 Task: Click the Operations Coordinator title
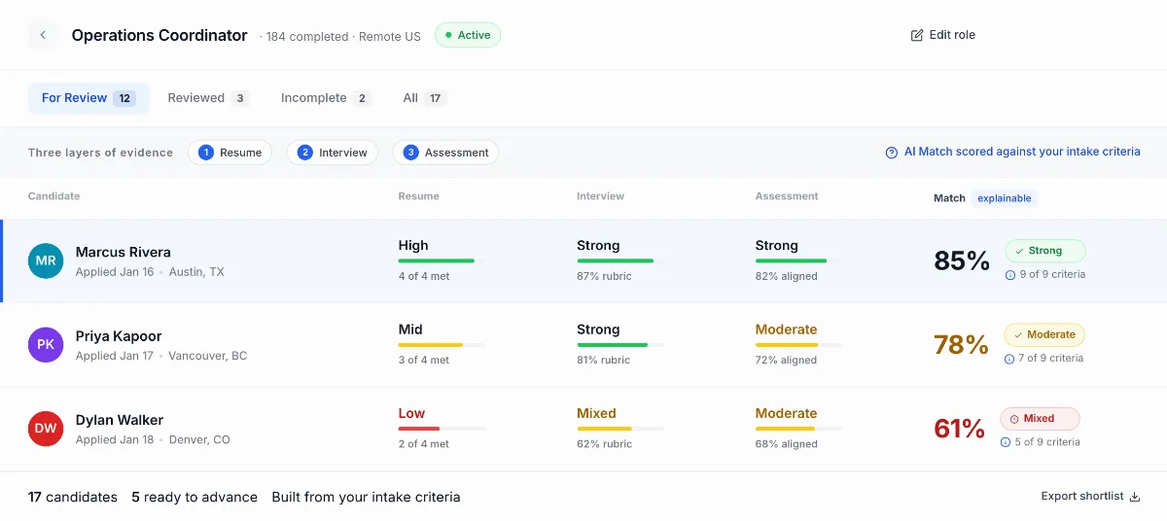point(159,35)
